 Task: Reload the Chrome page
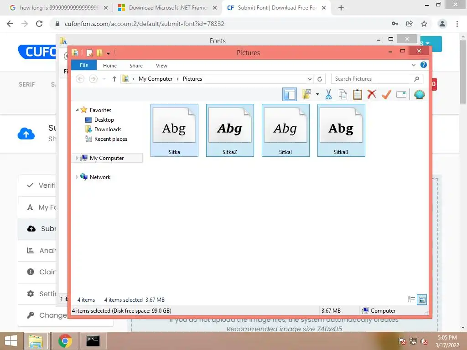point(39,24)
